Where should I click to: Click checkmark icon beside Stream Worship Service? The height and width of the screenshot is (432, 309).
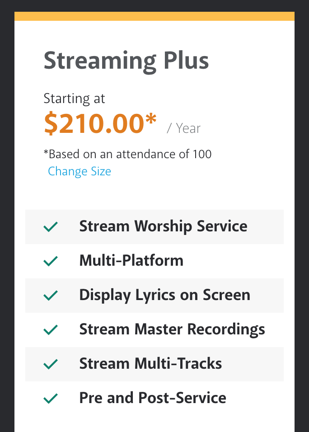(x=51, y=227)
